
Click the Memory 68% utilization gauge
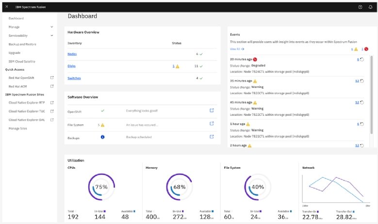click(180, 187)
